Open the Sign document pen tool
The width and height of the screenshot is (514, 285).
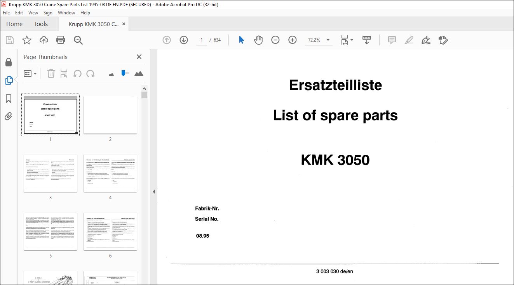(426, 40)
